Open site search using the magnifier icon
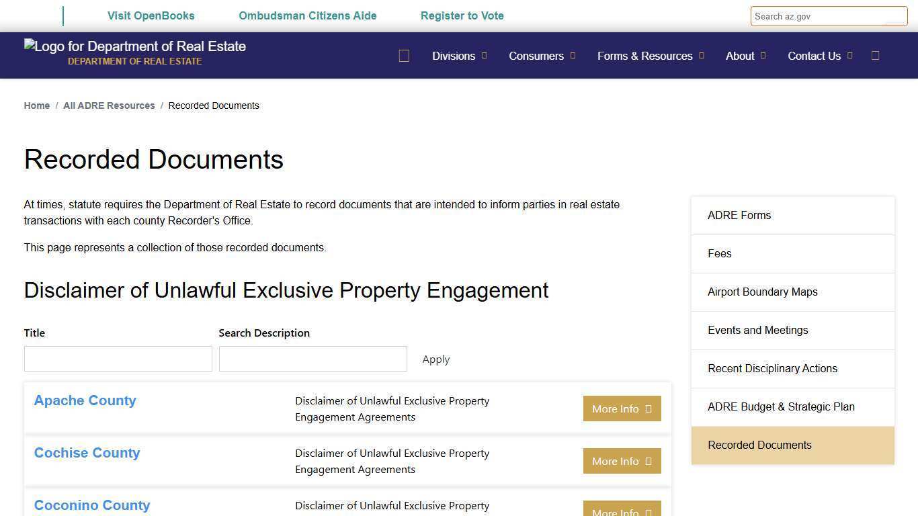The image size is (918, 516). [x=875, y=56]
